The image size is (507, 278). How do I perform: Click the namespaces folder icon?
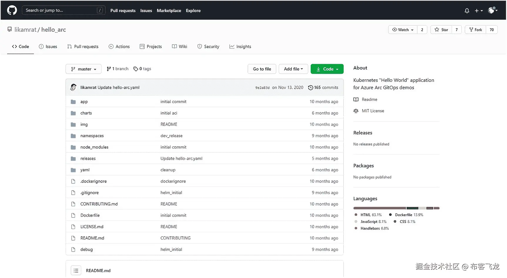[x=73, y=136]
